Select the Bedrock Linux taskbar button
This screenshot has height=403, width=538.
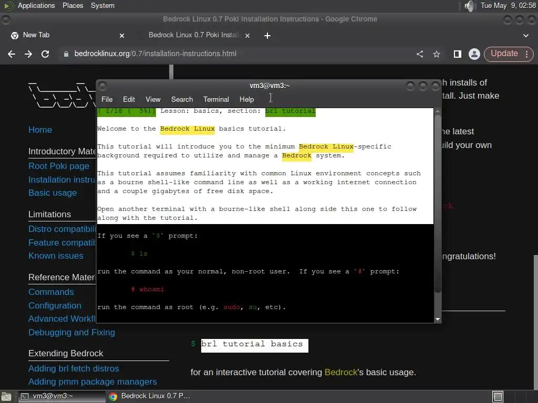(x=150, y=396)
